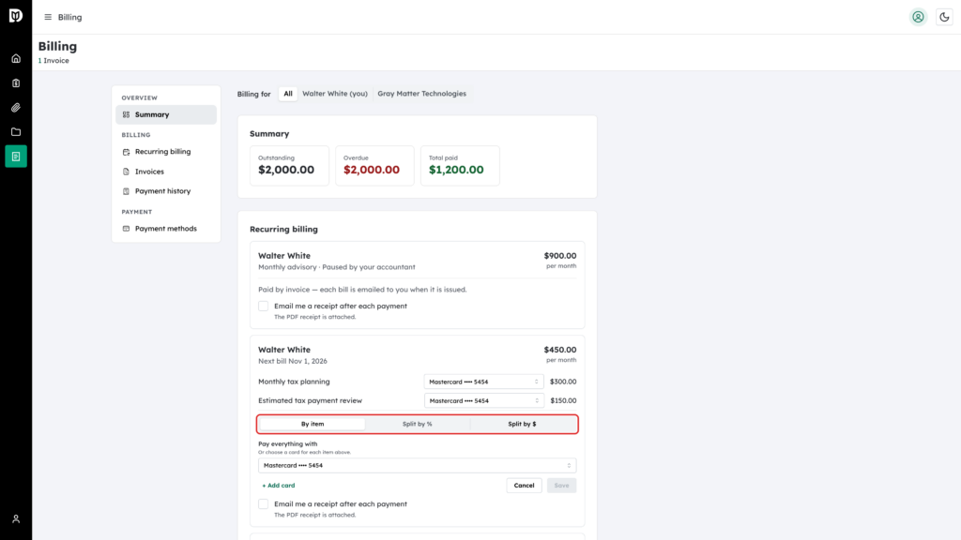Switch to Split by %
Image resolution: width=961 pixels, height=540 pixels.
point(418,424)
